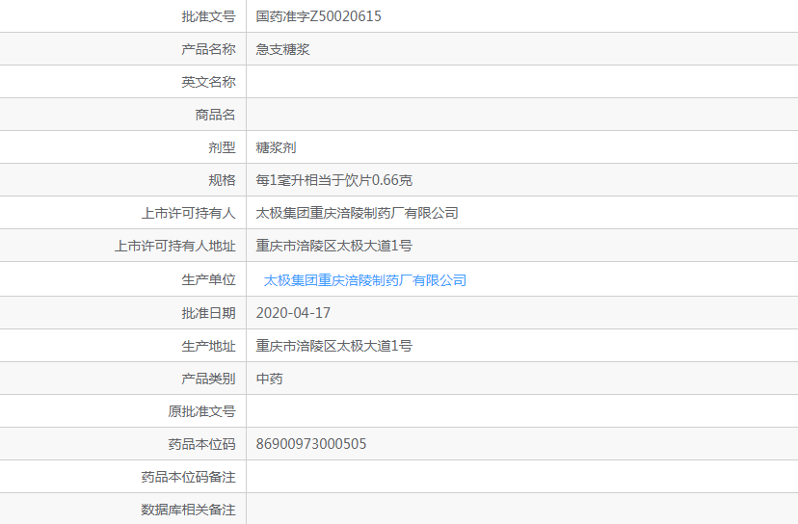The width and height of the screenshot is (798, 524).
Task: Click the 剂型 row label
Action: 222,147
